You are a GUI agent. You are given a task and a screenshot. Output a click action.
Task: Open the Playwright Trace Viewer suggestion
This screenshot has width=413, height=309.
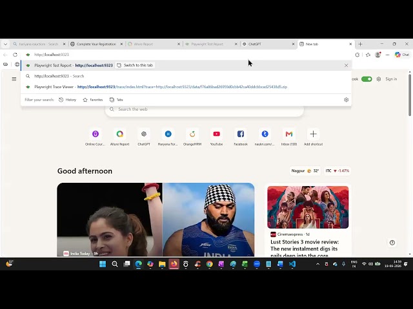tap(186, 87)
